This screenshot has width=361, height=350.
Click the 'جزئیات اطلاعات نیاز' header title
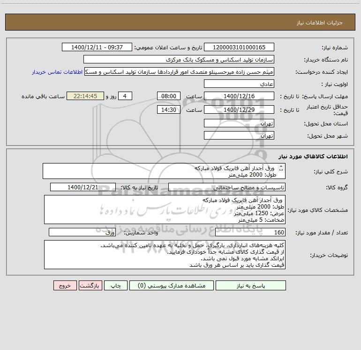tap(320, 23)
